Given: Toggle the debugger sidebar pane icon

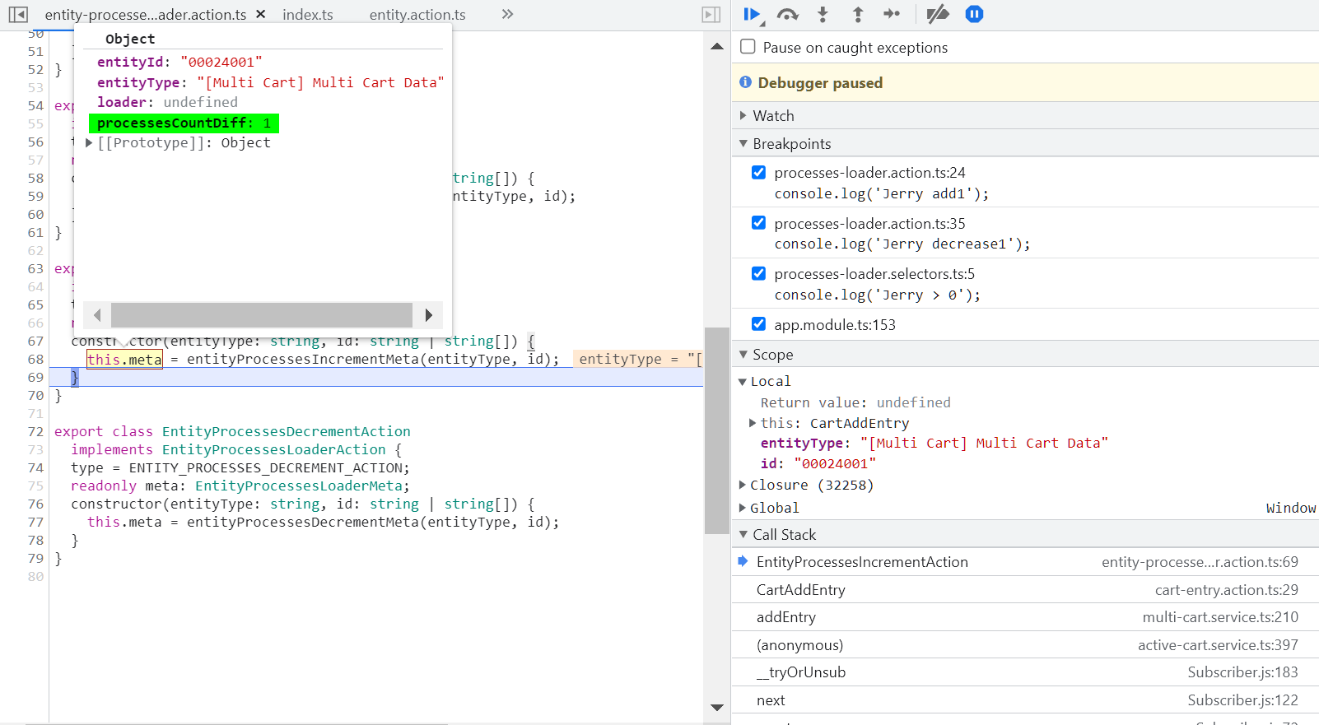Looking at the screenshot, I should pyautogui.click(x=711, y=15).
